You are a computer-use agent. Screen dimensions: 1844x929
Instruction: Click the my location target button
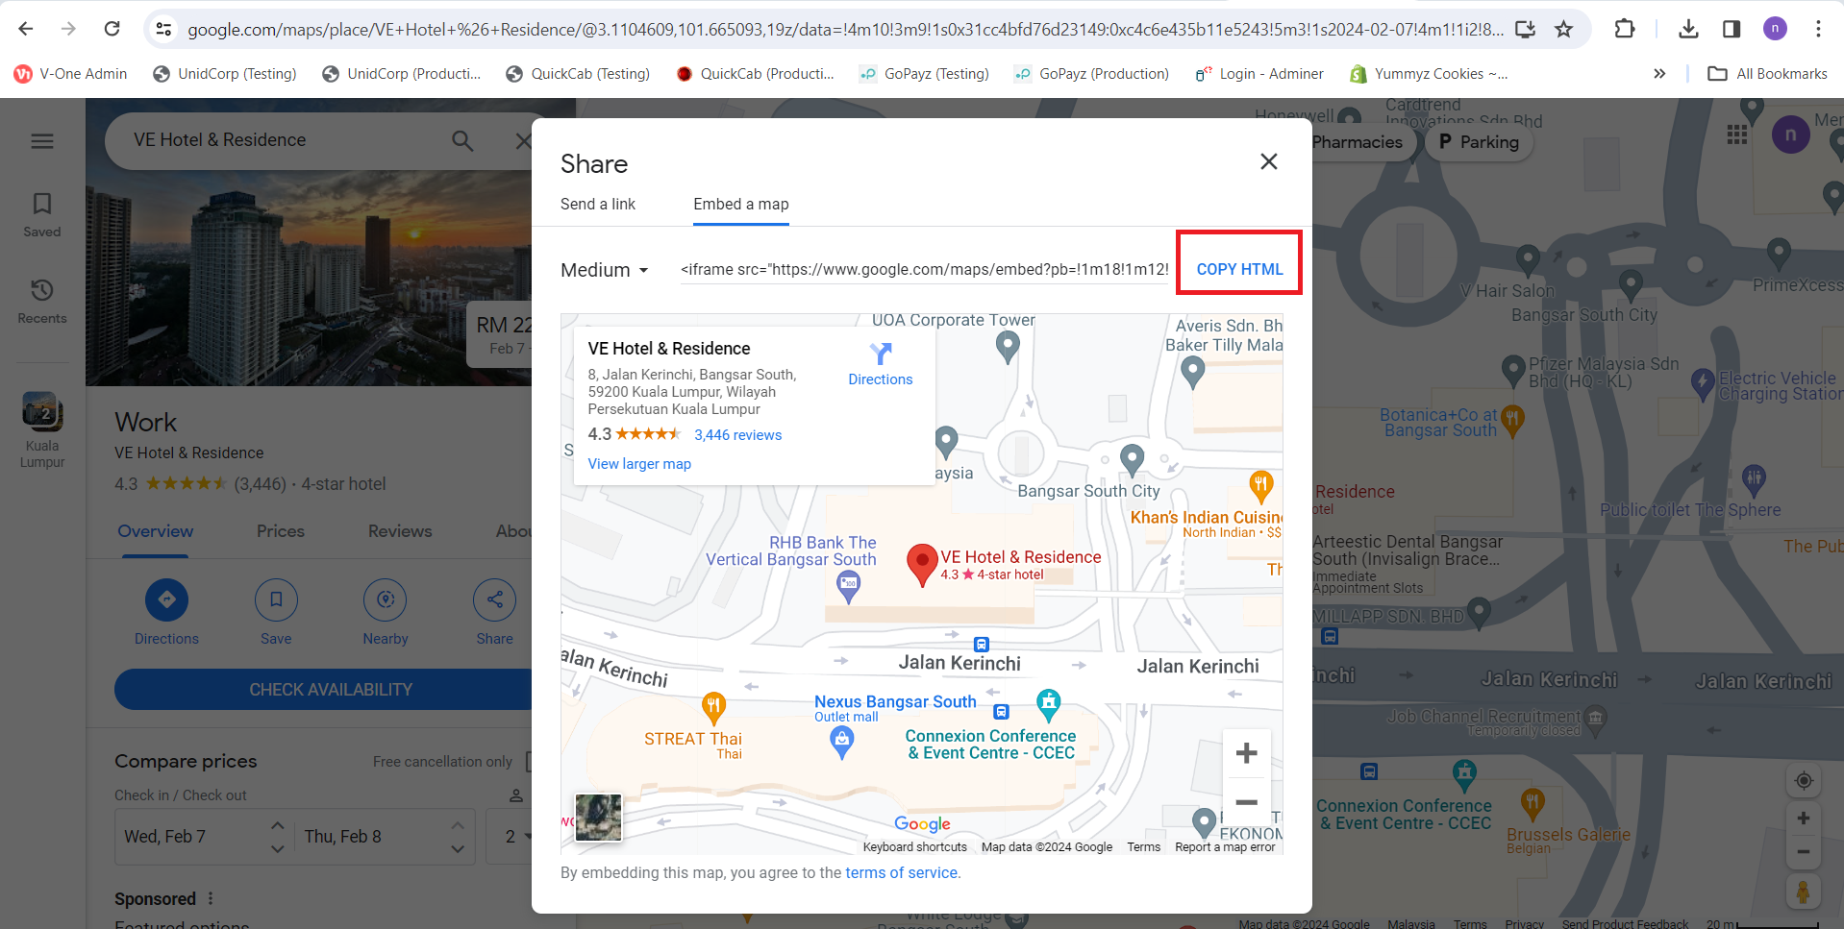point(1804,780)
